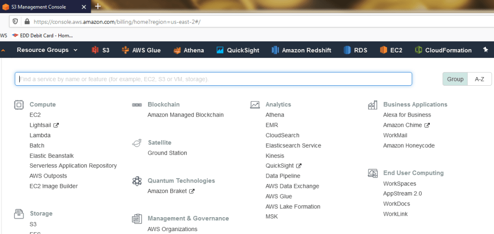Expand the Resource Groups dropdown
Image resolution: width=494 pixels, height=234 pixels.
(47, 50)
